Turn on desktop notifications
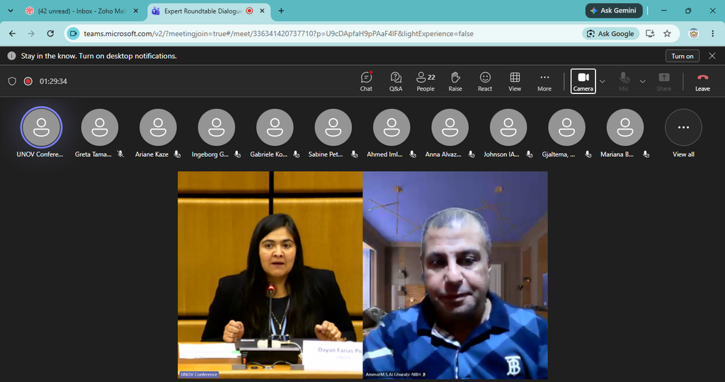This screenshot has height=382, width=725. pyautogui.click(x=682, y=56)
